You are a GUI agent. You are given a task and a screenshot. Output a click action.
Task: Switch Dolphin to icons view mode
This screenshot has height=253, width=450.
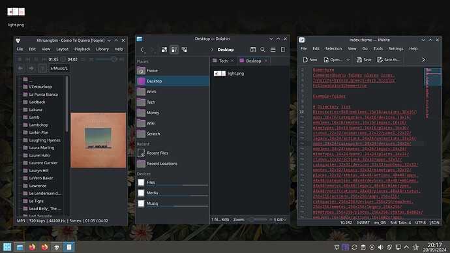coord(164,50)
